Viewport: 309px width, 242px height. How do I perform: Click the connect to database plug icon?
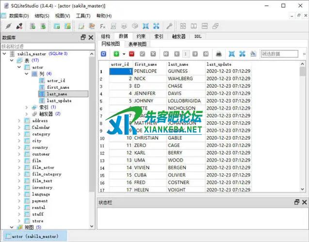[8, 26]
